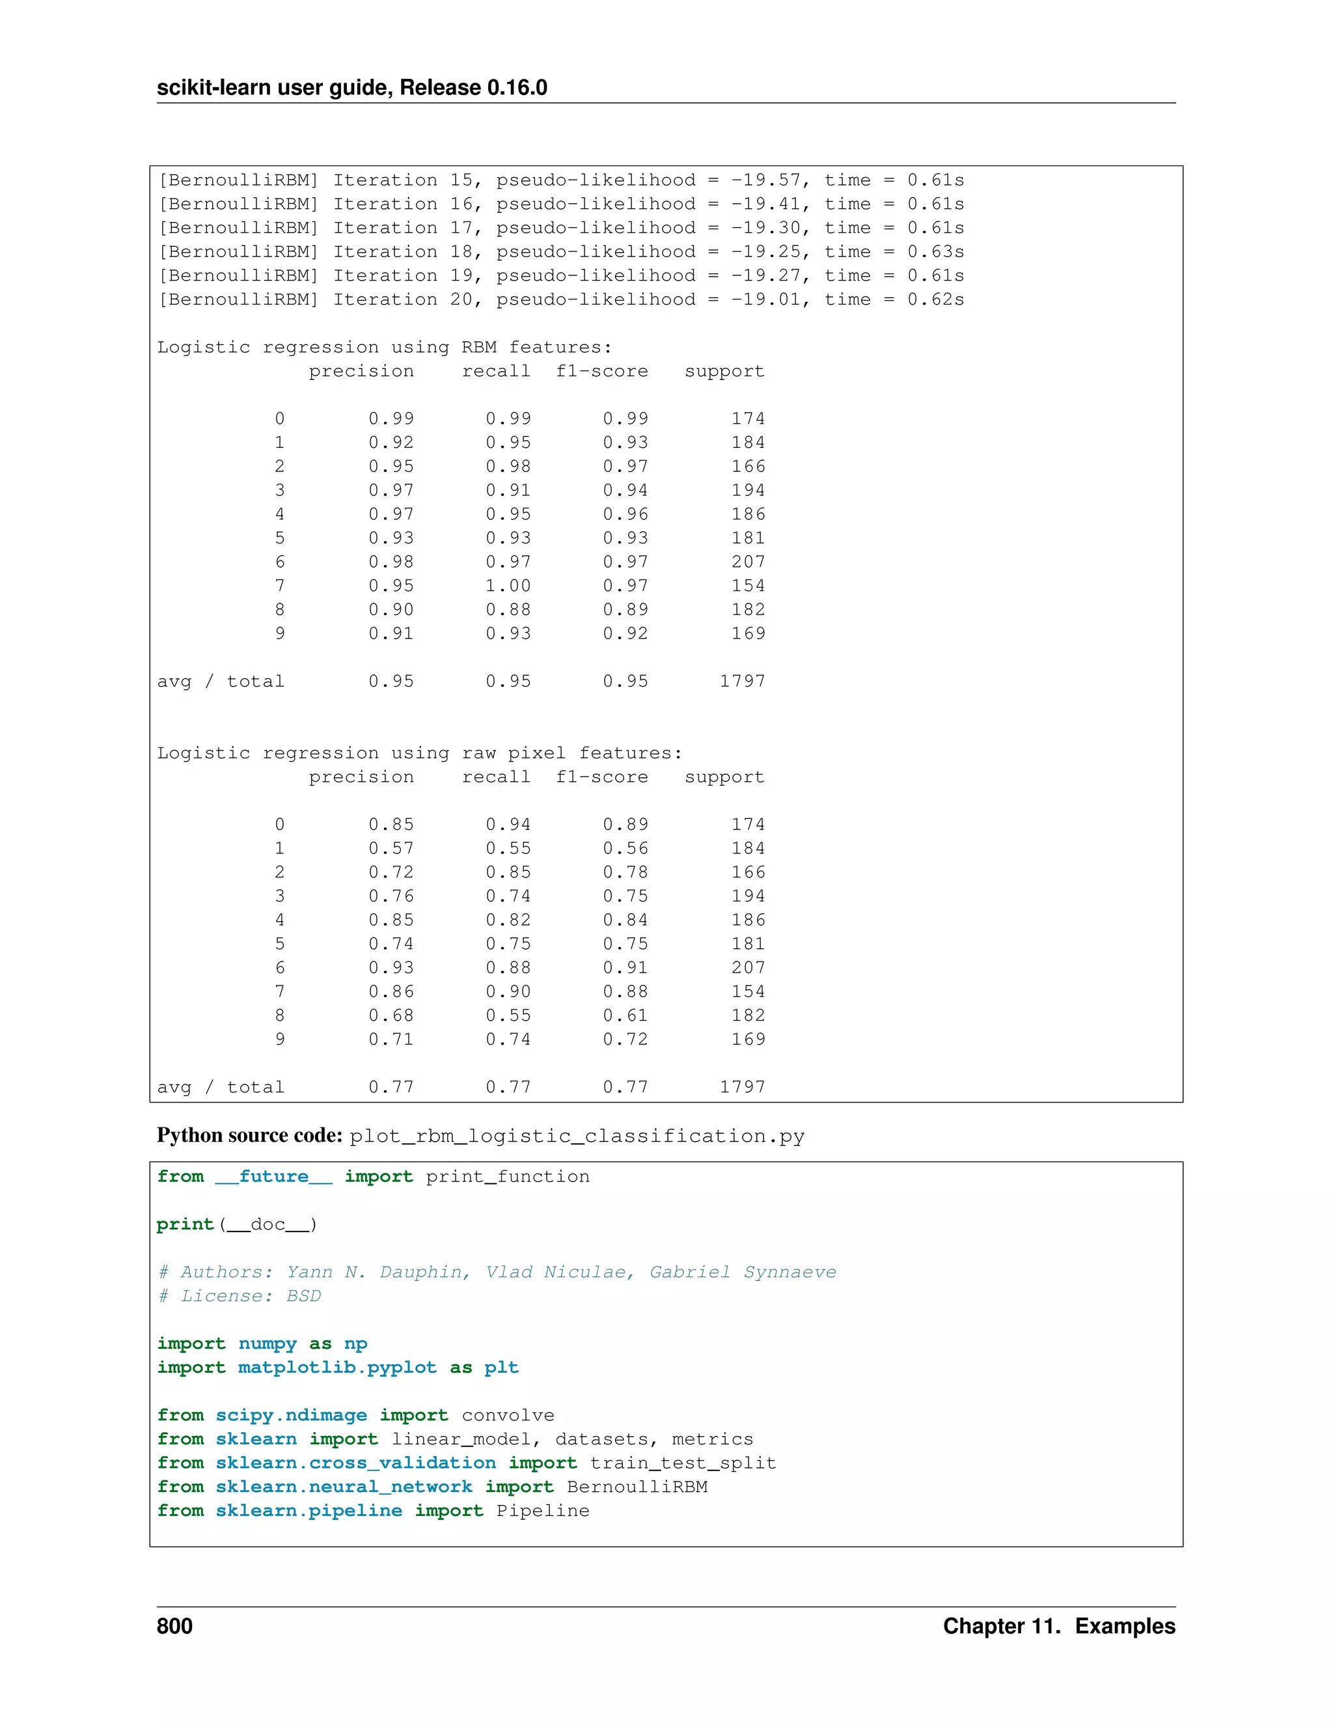Click the 'import numpy as np' line

262,1344
